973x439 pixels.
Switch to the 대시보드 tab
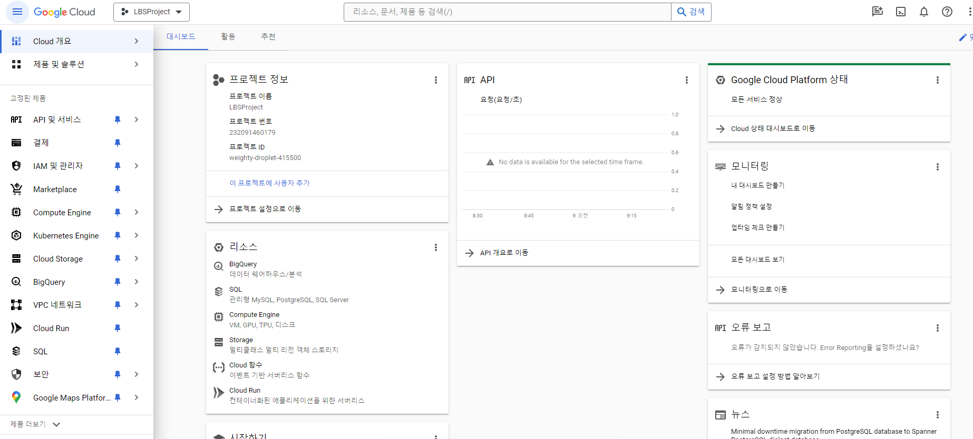[x=181, y=37]
